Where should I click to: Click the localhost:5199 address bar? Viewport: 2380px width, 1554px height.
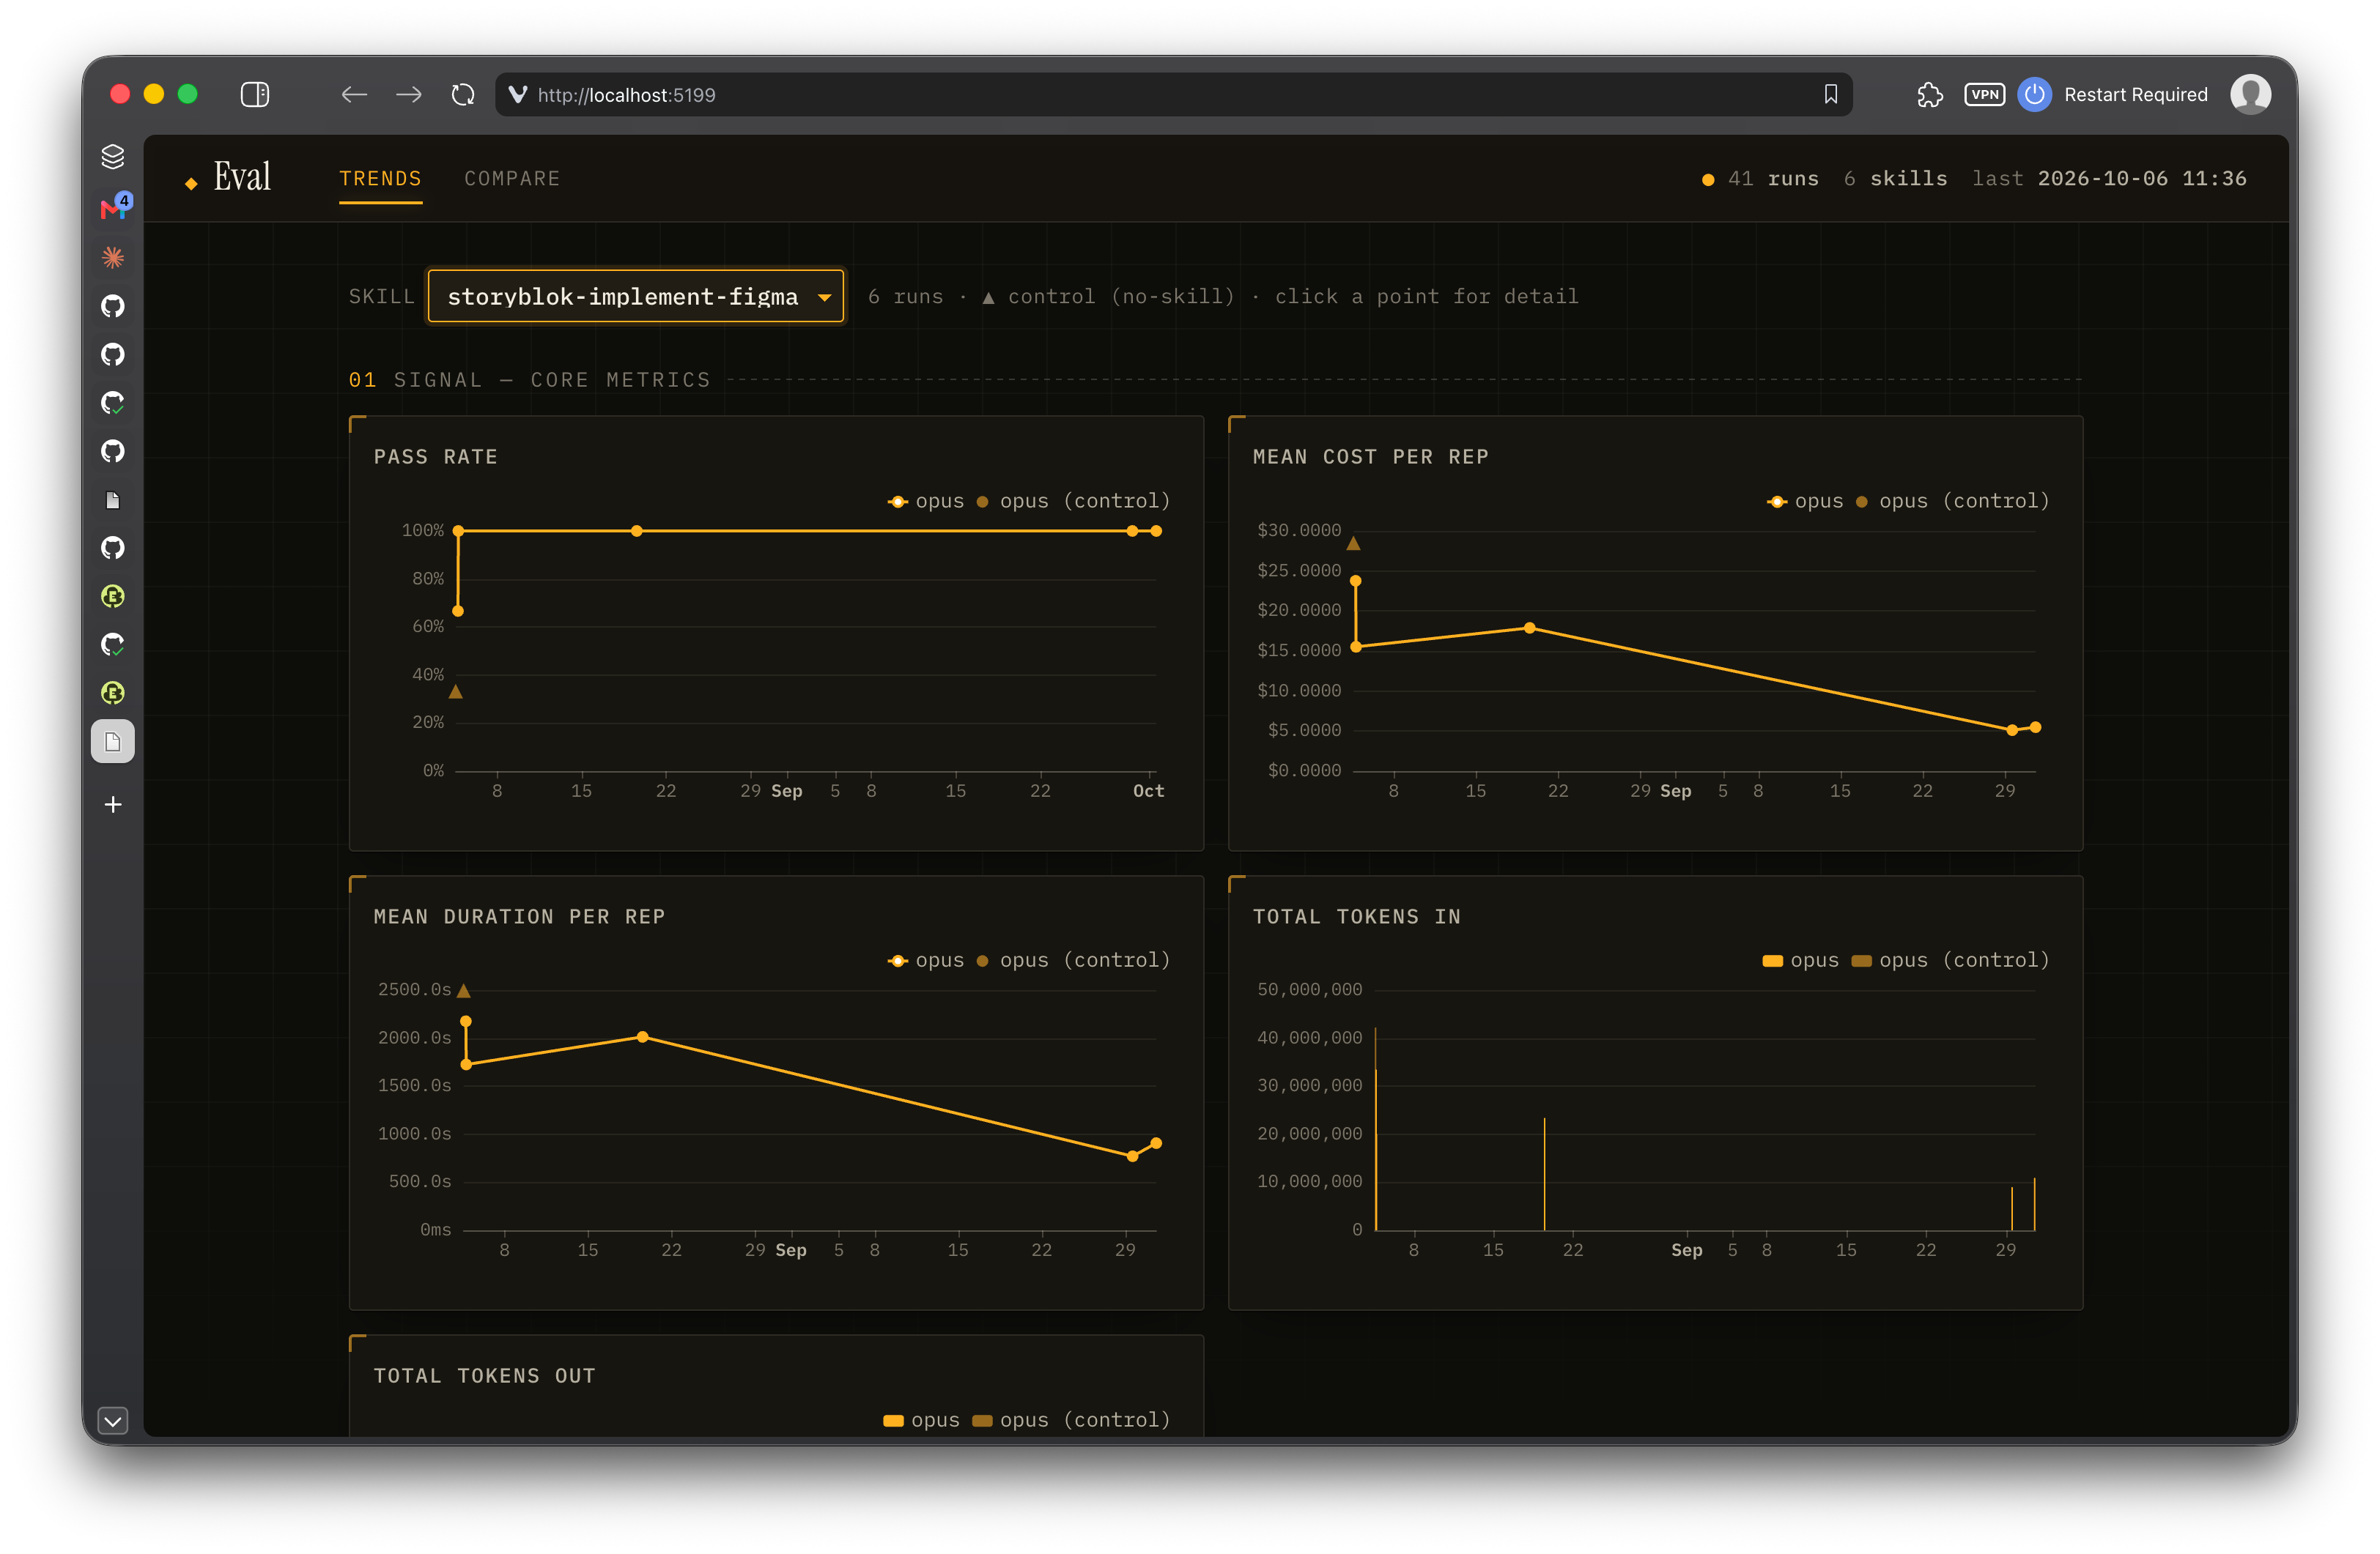(x=1173, y=95)
